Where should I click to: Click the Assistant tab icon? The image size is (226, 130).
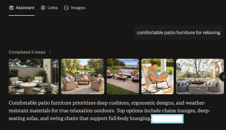11,8
